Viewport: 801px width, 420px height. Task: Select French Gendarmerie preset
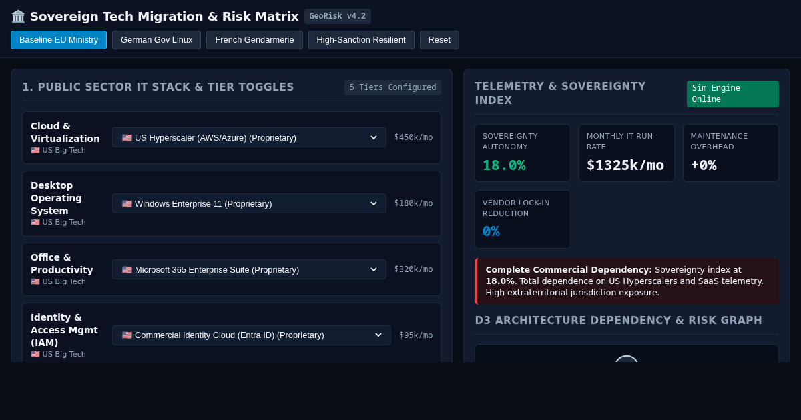click(254, 40)
